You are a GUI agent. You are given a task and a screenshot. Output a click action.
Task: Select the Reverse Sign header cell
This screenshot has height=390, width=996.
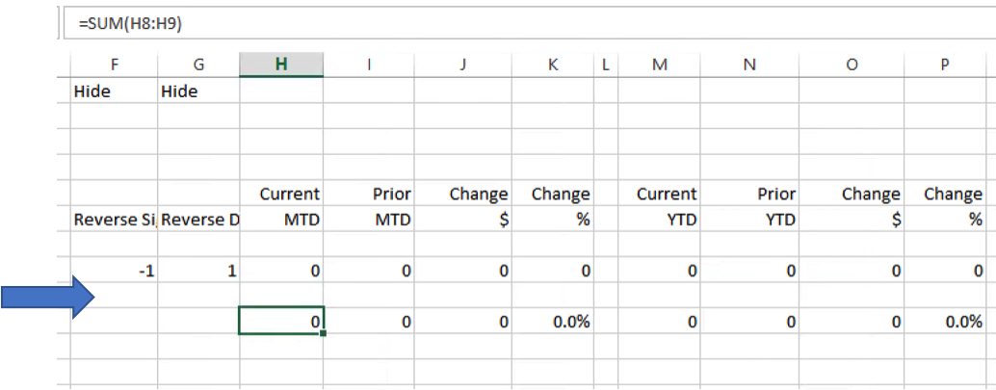115,220
